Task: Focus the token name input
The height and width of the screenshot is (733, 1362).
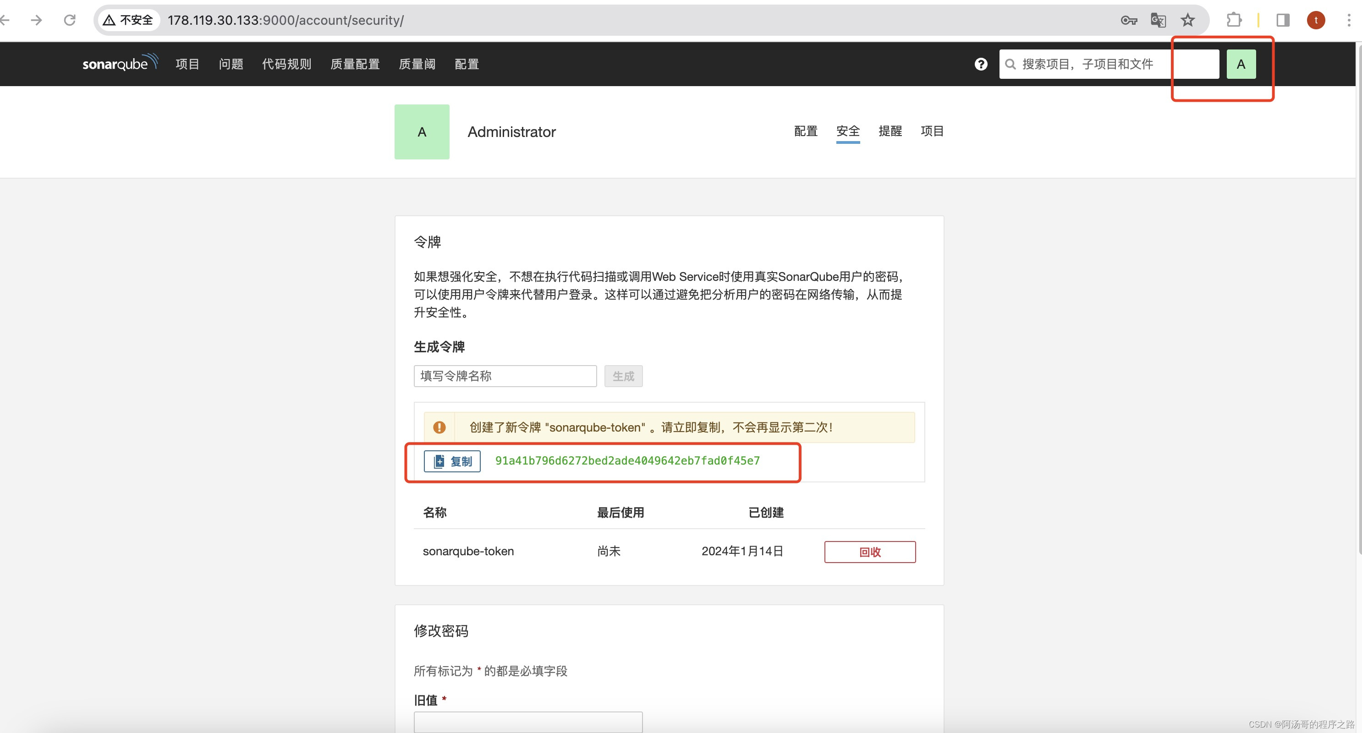Action: [x=505, y=376]
